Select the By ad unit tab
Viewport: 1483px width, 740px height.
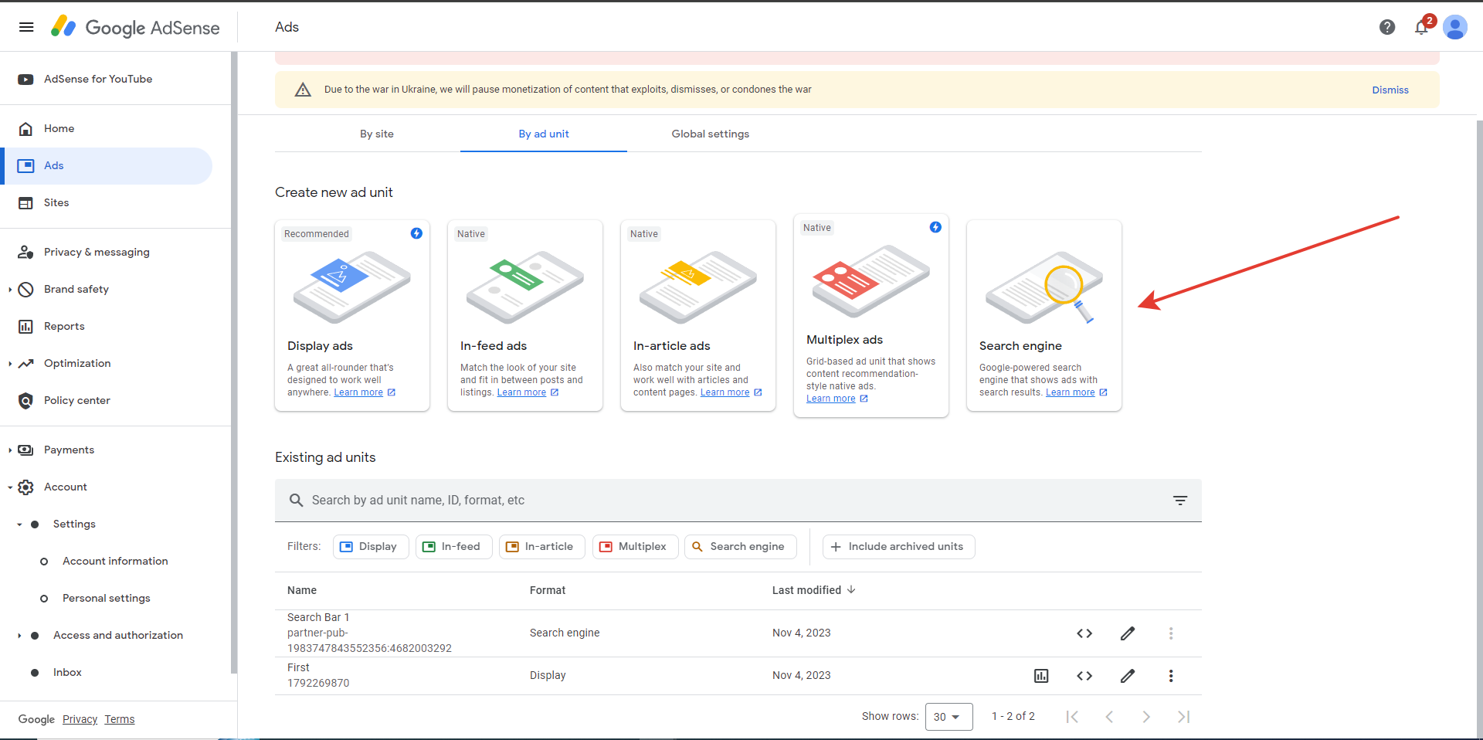(x=544, y=134)
